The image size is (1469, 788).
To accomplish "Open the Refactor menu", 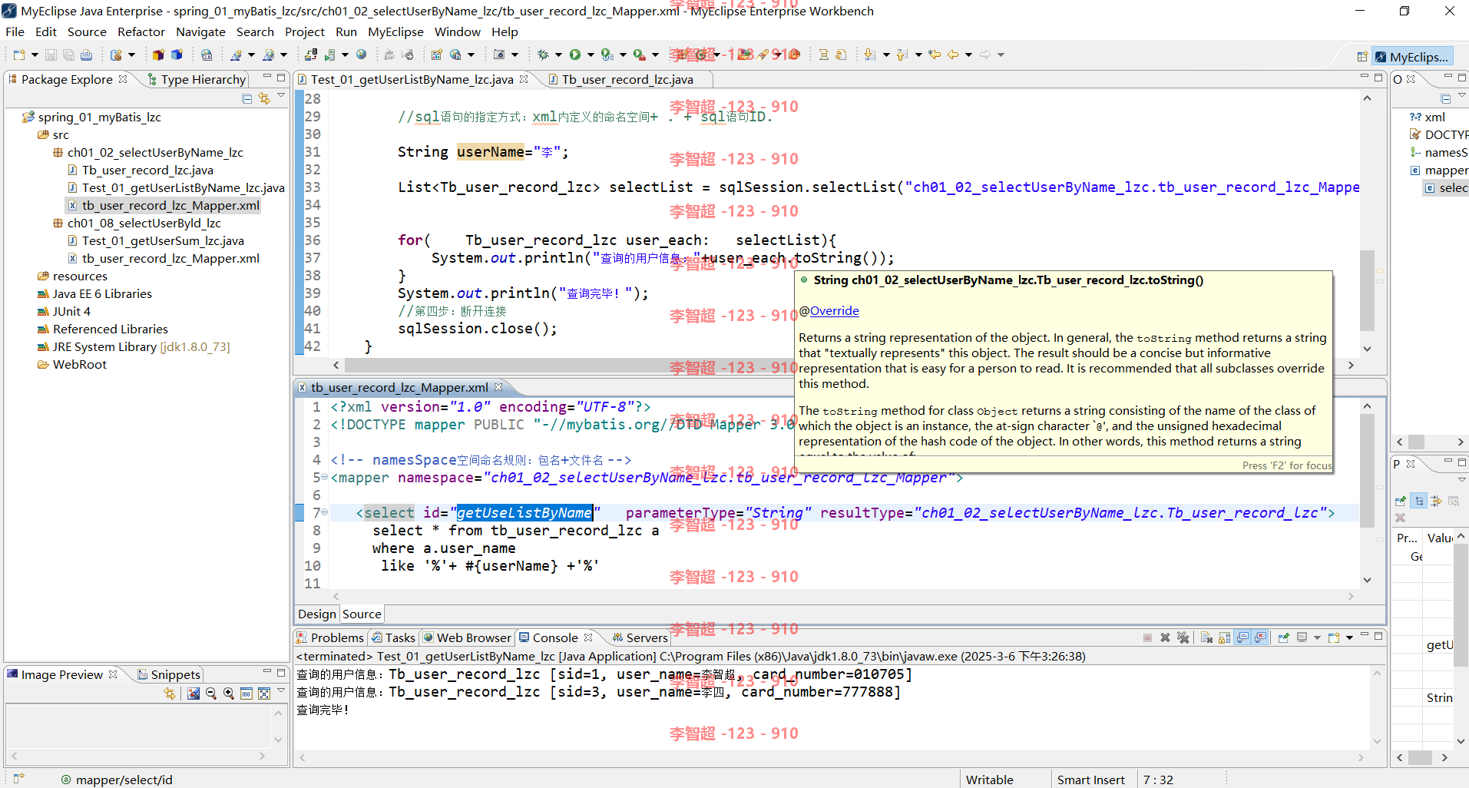I will click(x=141, y=31).
